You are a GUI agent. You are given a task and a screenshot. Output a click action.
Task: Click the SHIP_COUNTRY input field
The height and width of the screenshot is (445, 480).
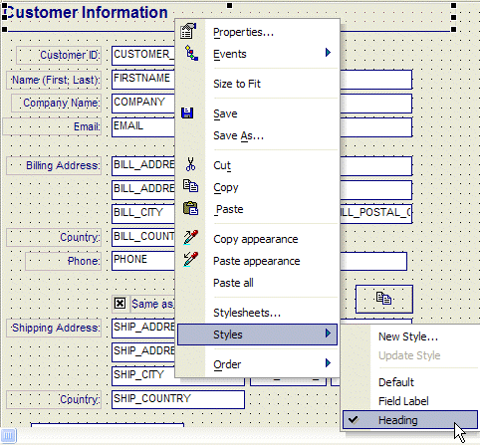178,399
